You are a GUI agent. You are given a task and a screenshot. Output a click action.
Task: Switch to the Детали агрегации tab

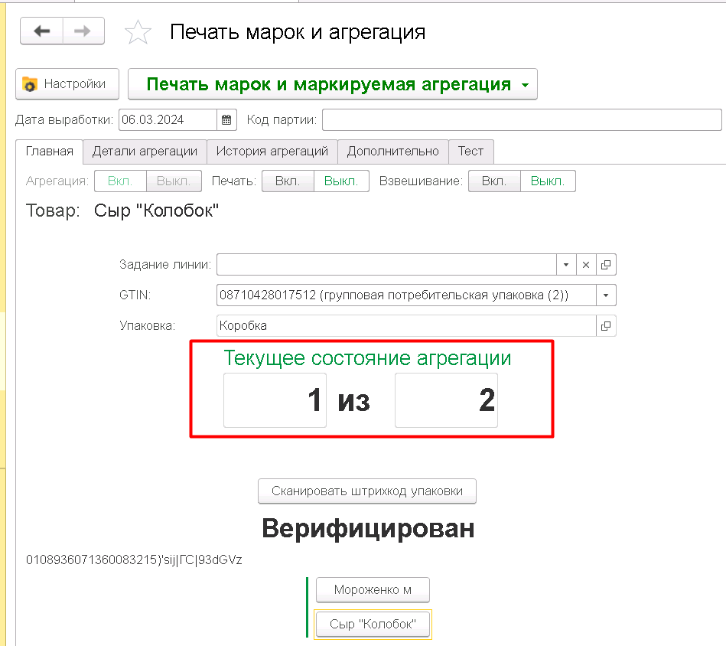click(x=145, y=152)
